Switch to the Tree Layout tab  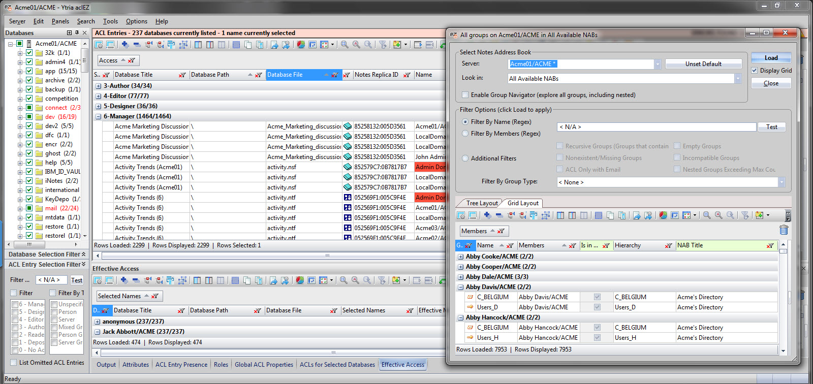point(482,203)
